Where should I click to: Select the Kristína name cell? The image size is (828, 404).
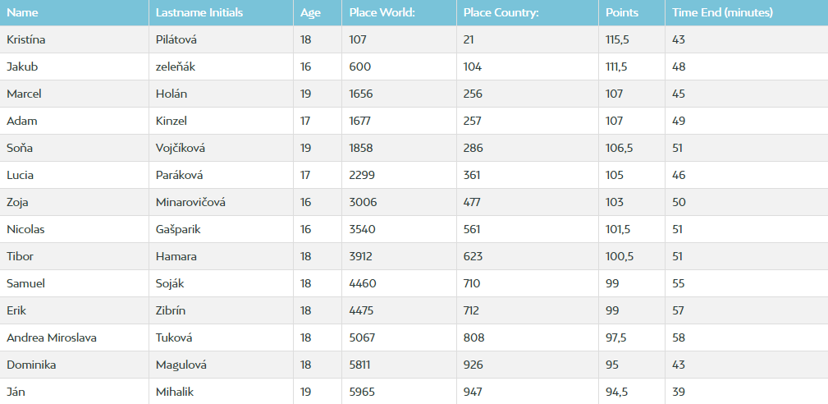coord(74,39)
